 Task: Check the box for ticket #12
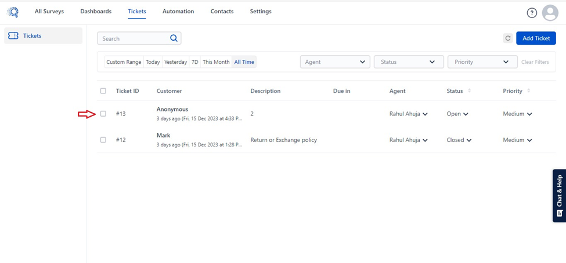pyautogui.click(x=103, y=140)
